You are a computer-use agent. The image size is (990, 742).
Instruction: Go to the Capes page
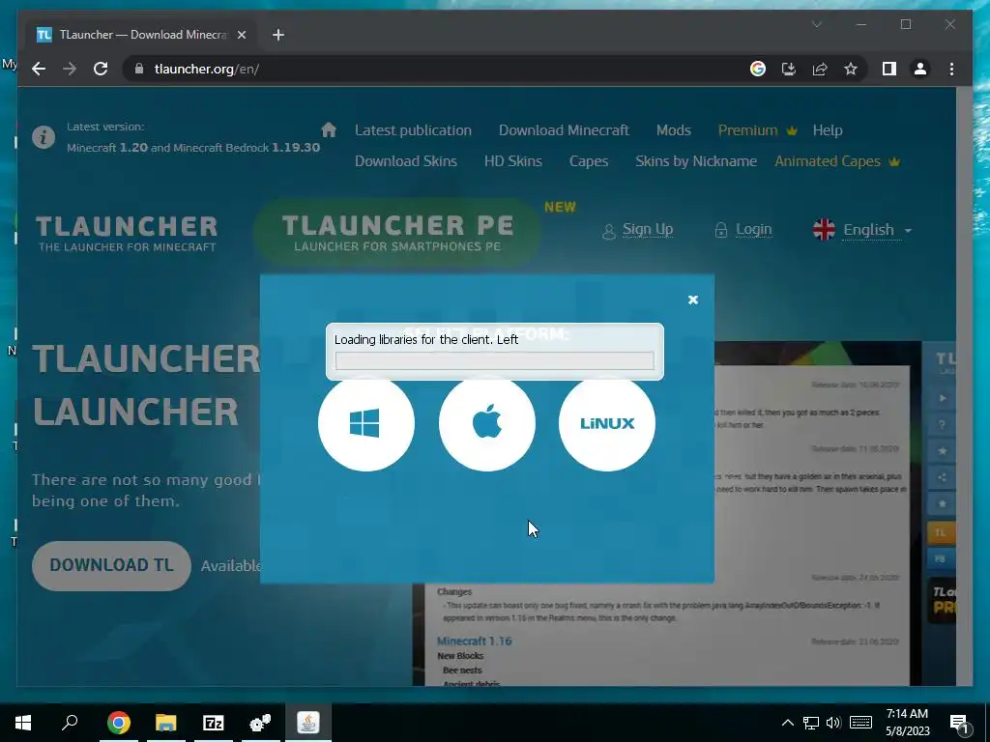click(589, 161)
